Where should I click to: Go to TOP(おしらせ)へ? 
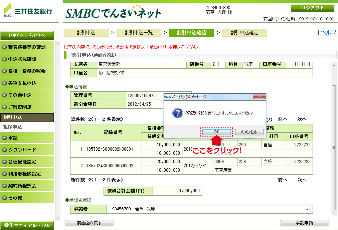pyautogui.click(x=27, y=36)
